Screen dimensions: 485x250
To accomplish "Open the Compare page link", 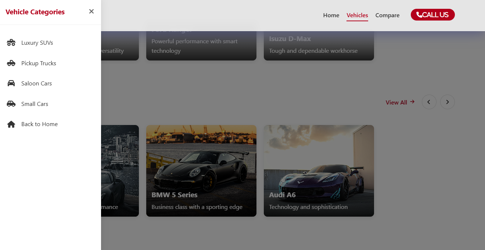I will [387, 15].
